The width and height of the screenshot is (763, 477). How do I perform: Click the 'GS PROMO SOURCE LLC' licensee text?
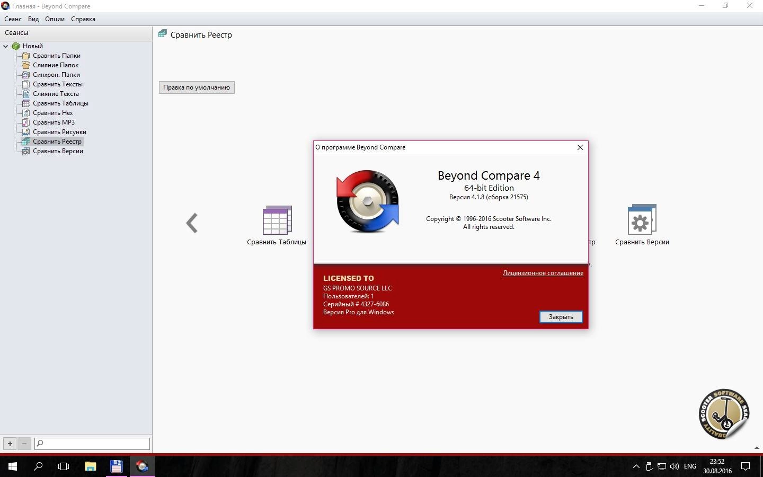(358, 288)
